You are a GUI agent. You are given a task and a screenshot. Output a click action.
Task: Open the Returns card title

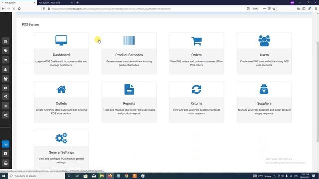point(196,103)
